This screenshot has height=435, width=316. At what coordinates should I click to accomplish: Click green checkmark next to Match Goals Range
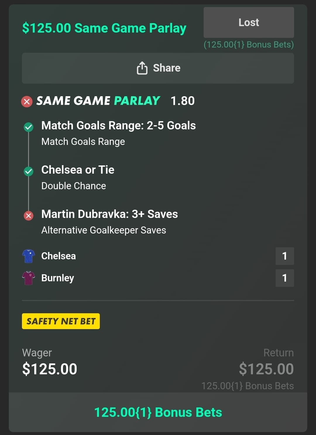(x=28, y=127)
